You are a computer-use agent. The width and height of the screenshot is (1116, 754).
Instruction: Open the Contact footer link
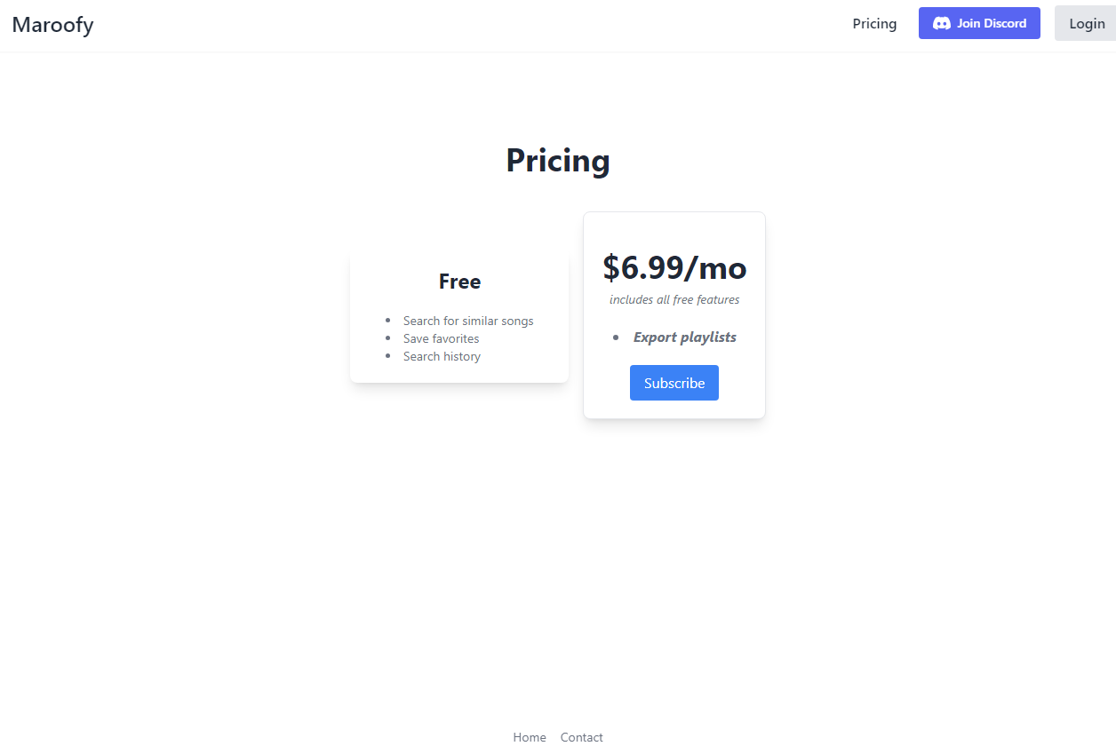581,737
